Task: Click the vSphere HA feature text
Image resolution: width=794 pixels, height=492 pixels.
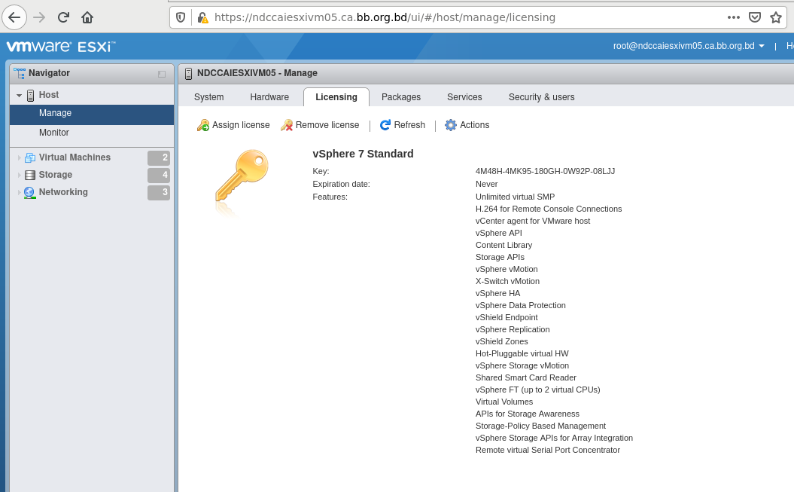Action: click(497, 293)
